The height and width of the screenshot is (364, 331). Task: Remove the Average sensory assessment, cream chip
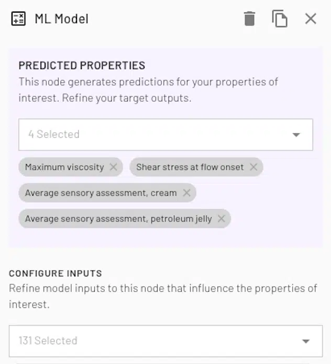coord(186,192)
